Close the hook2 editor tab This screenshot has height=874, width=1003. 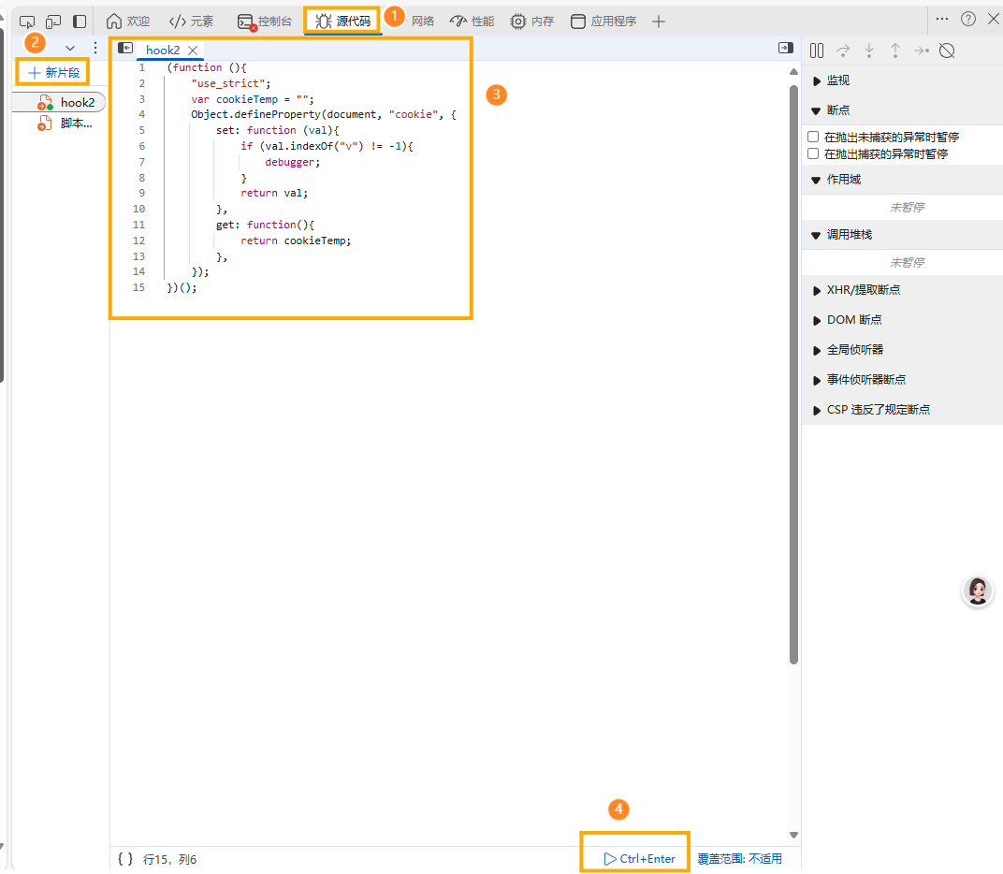pyautogui.click(x=193, y=50)
